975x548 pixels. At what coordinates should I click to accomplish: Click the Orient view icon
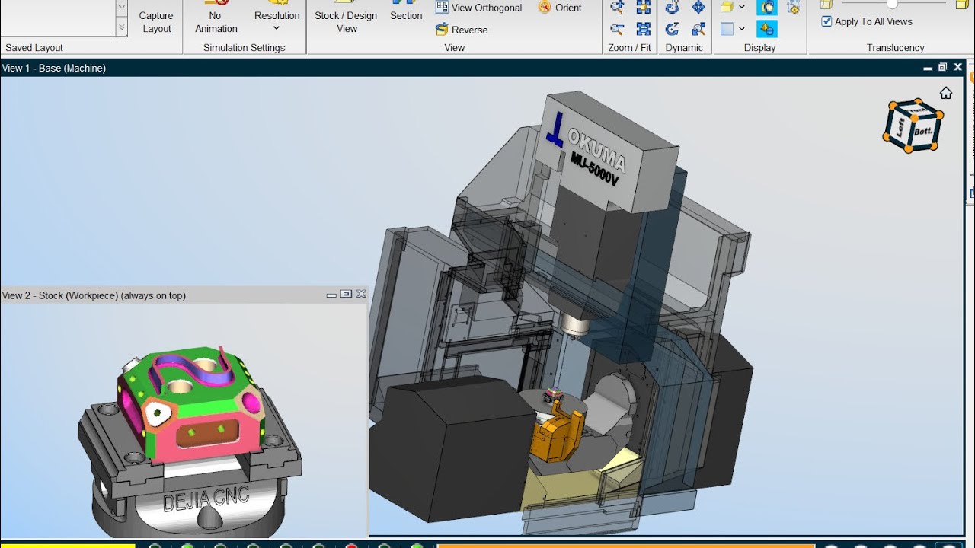[545, 8]
